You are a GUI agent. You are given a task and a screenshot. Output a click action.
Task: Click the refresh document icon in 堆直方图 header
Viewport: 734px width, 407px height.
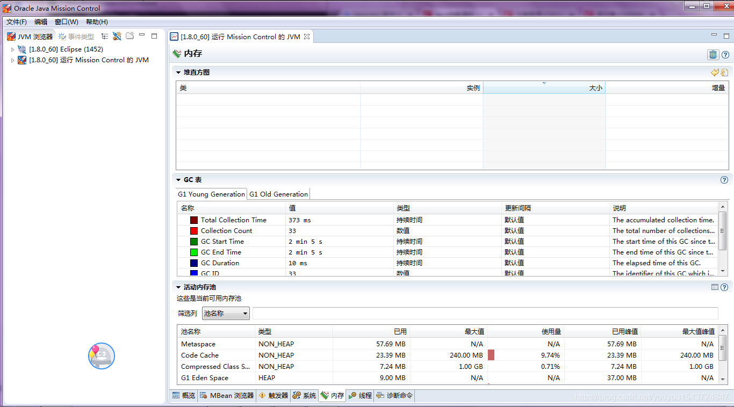tap(724, 72)
